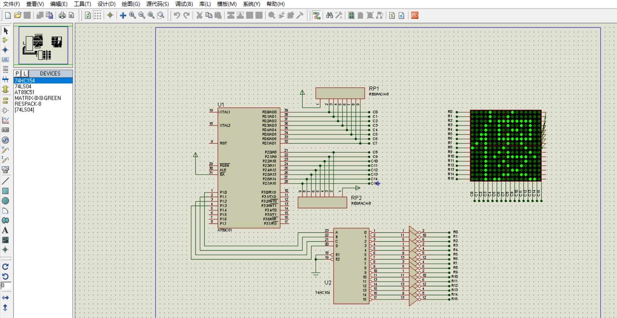Open the 调试(B) menu

point(184,4)
